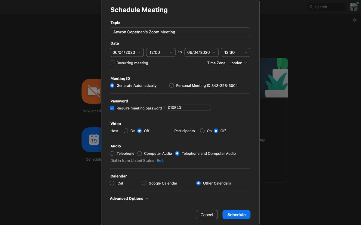
Task: Click the blue Schedule calendar icon
Action: (x=91, y=140)
